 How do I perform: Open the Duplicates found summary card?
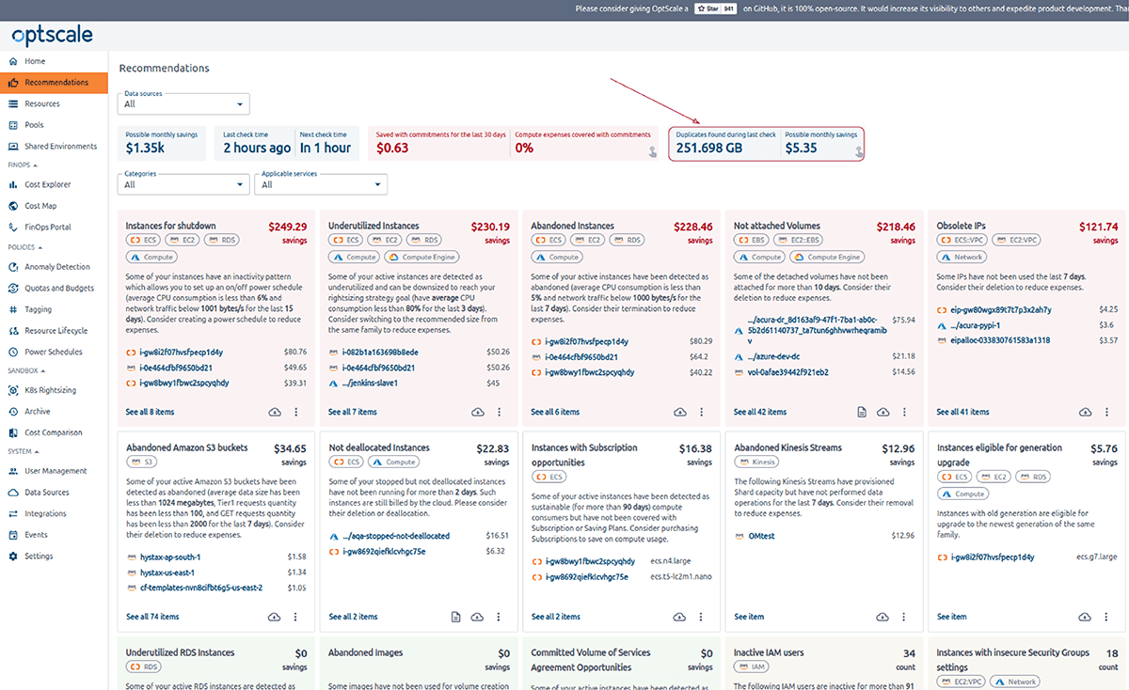click(x=766, y=144)
